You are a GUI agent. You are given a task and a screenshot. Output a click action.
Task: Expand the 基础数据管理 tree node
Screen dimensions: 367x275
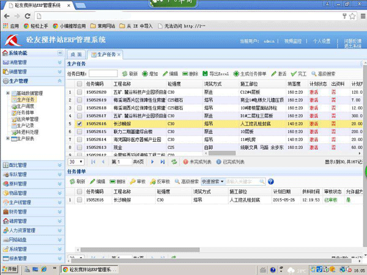8,93
